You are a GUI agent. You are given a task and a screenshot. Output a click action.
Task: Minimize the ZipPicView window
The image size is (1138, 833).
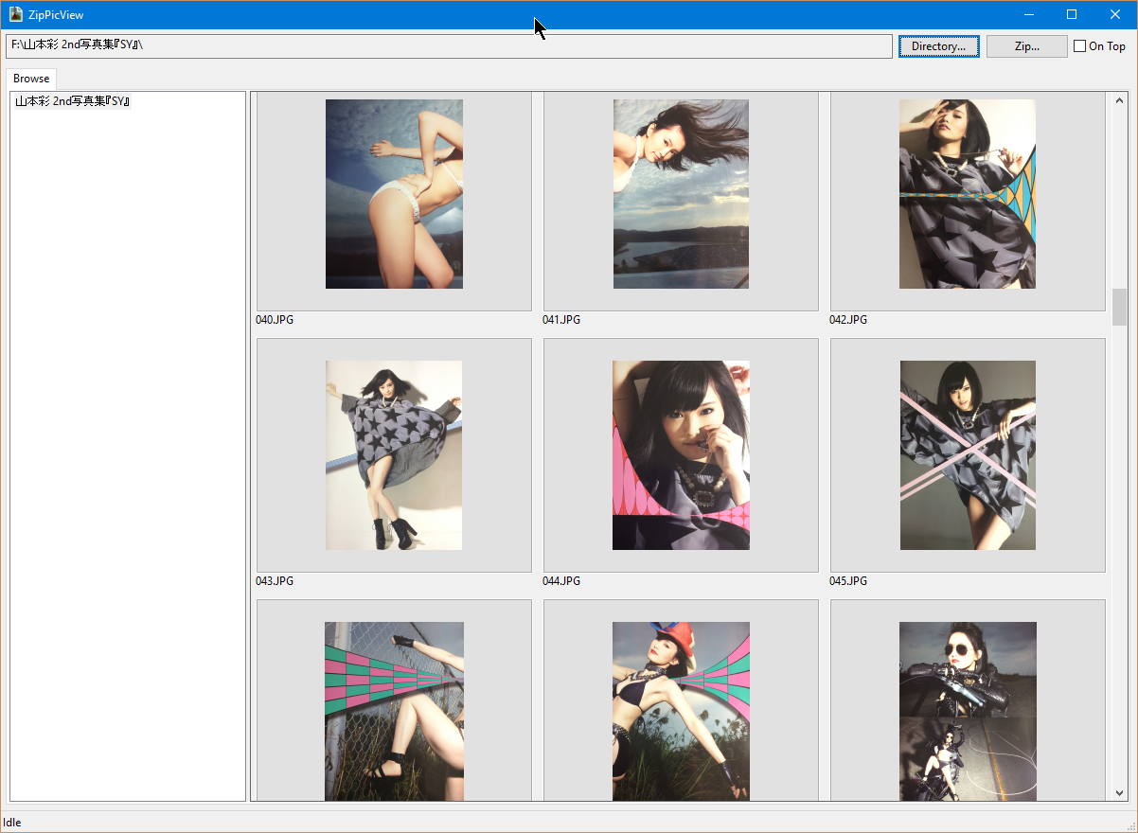pos(1029,14)
